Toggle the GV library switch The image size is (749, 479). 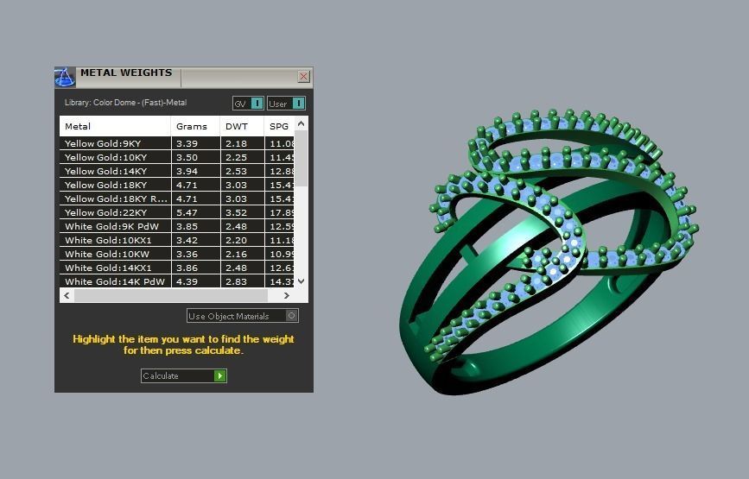pos(248,103)
